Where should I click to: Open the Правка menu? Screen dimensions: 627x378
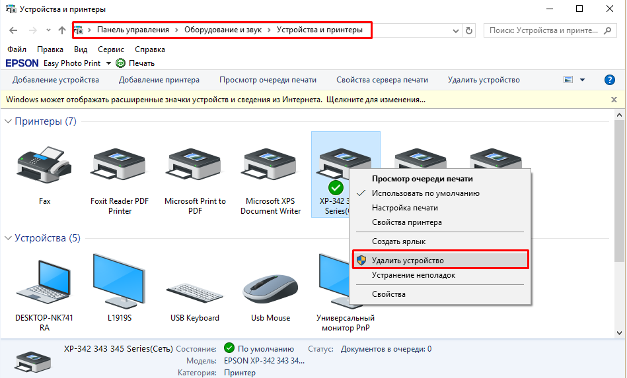(x=50, y=49)
